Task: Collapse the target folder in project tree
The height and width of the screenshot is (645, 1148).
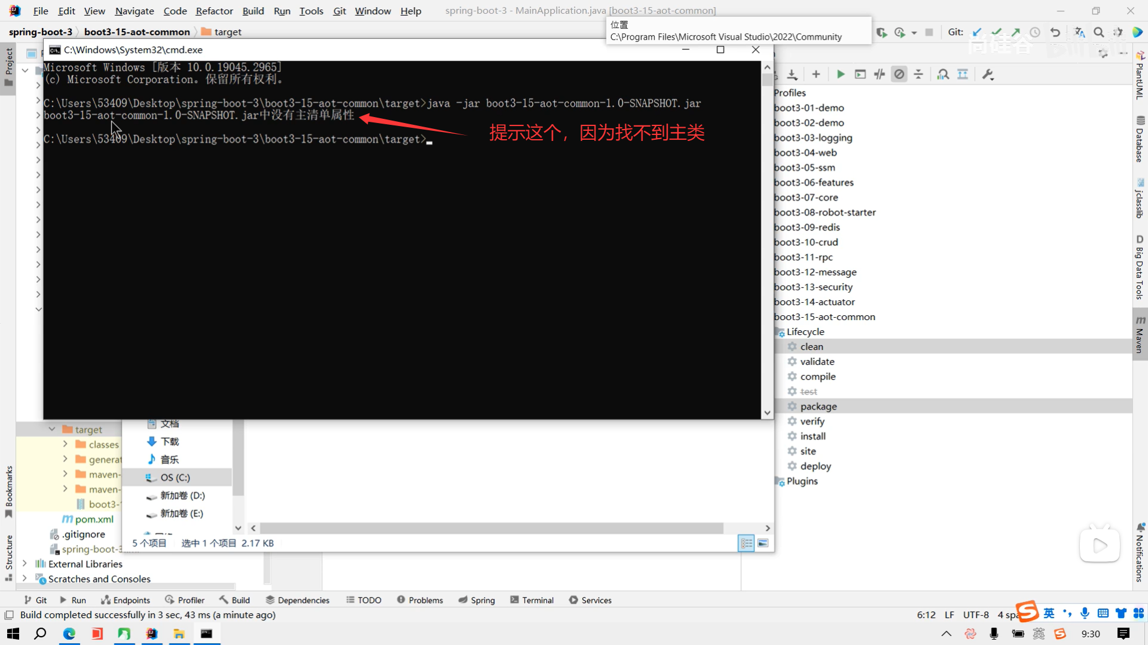Action: (52, 429)
